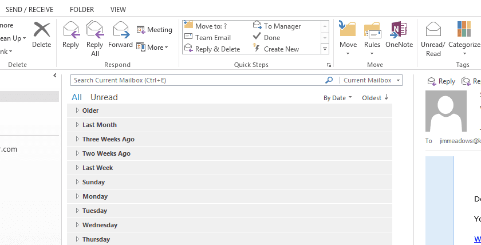Create a Meeting reply
The width and height of the screenshot is (481, 245).
154,30
